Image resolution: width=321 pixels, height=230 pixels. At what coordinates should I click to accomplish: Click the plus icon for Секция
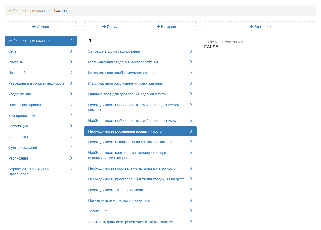click(34, 27)
